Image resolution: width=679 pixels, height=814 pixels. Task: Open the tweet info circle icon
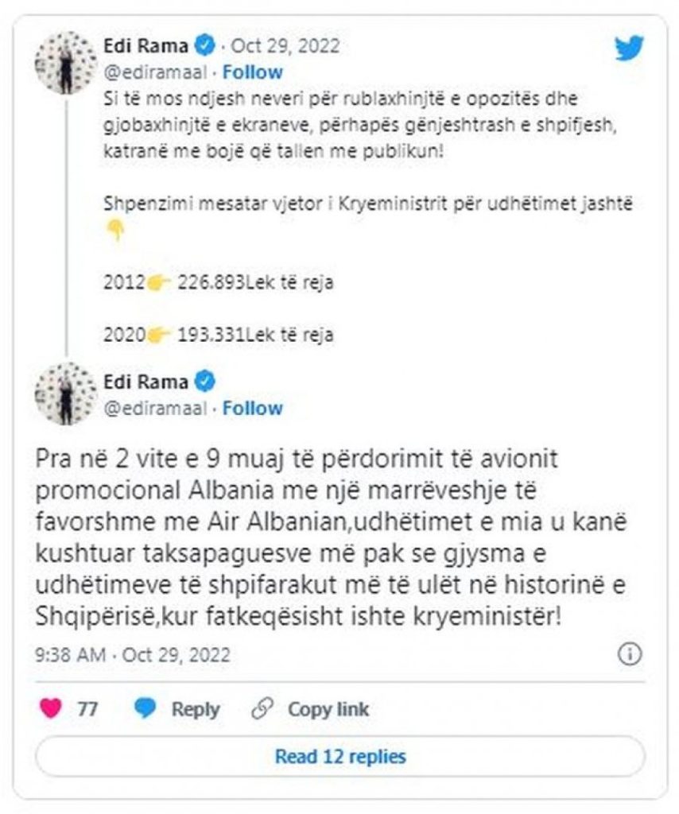[630, 654]
